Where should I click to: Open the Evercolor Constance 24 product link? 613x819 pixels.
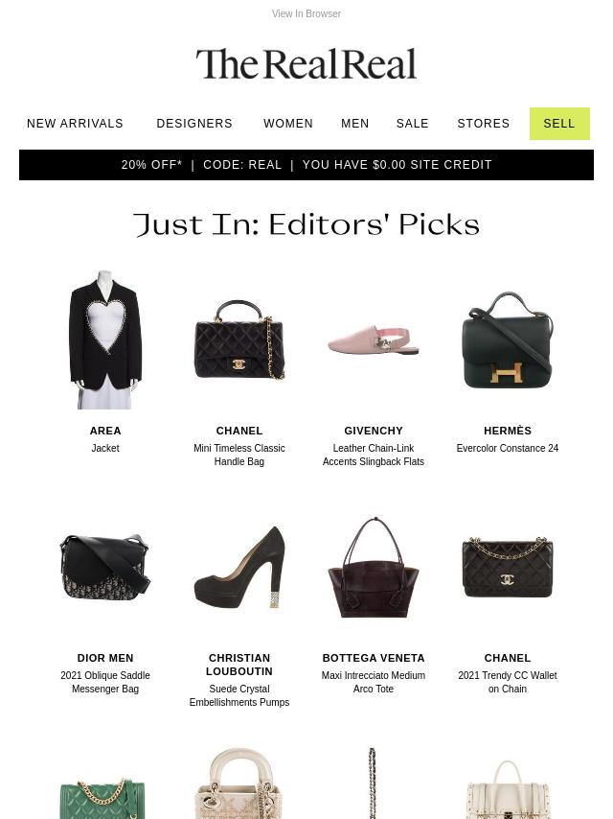[508, 448]
